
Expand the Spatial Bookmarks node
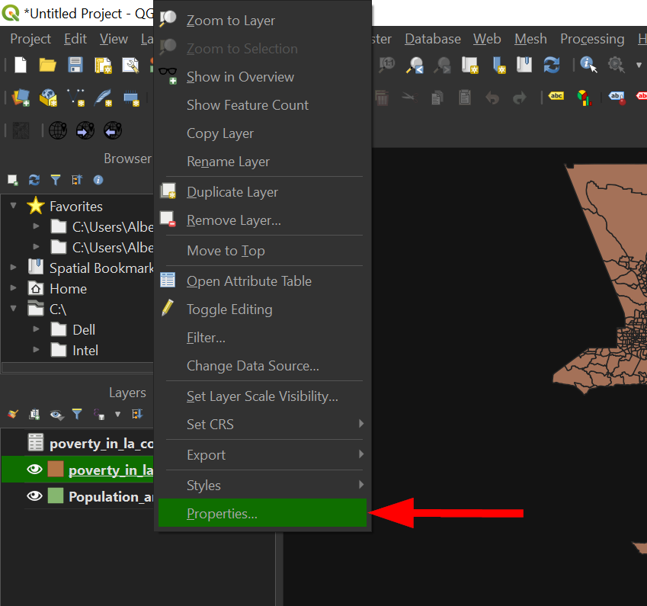(x=14, y=267)
